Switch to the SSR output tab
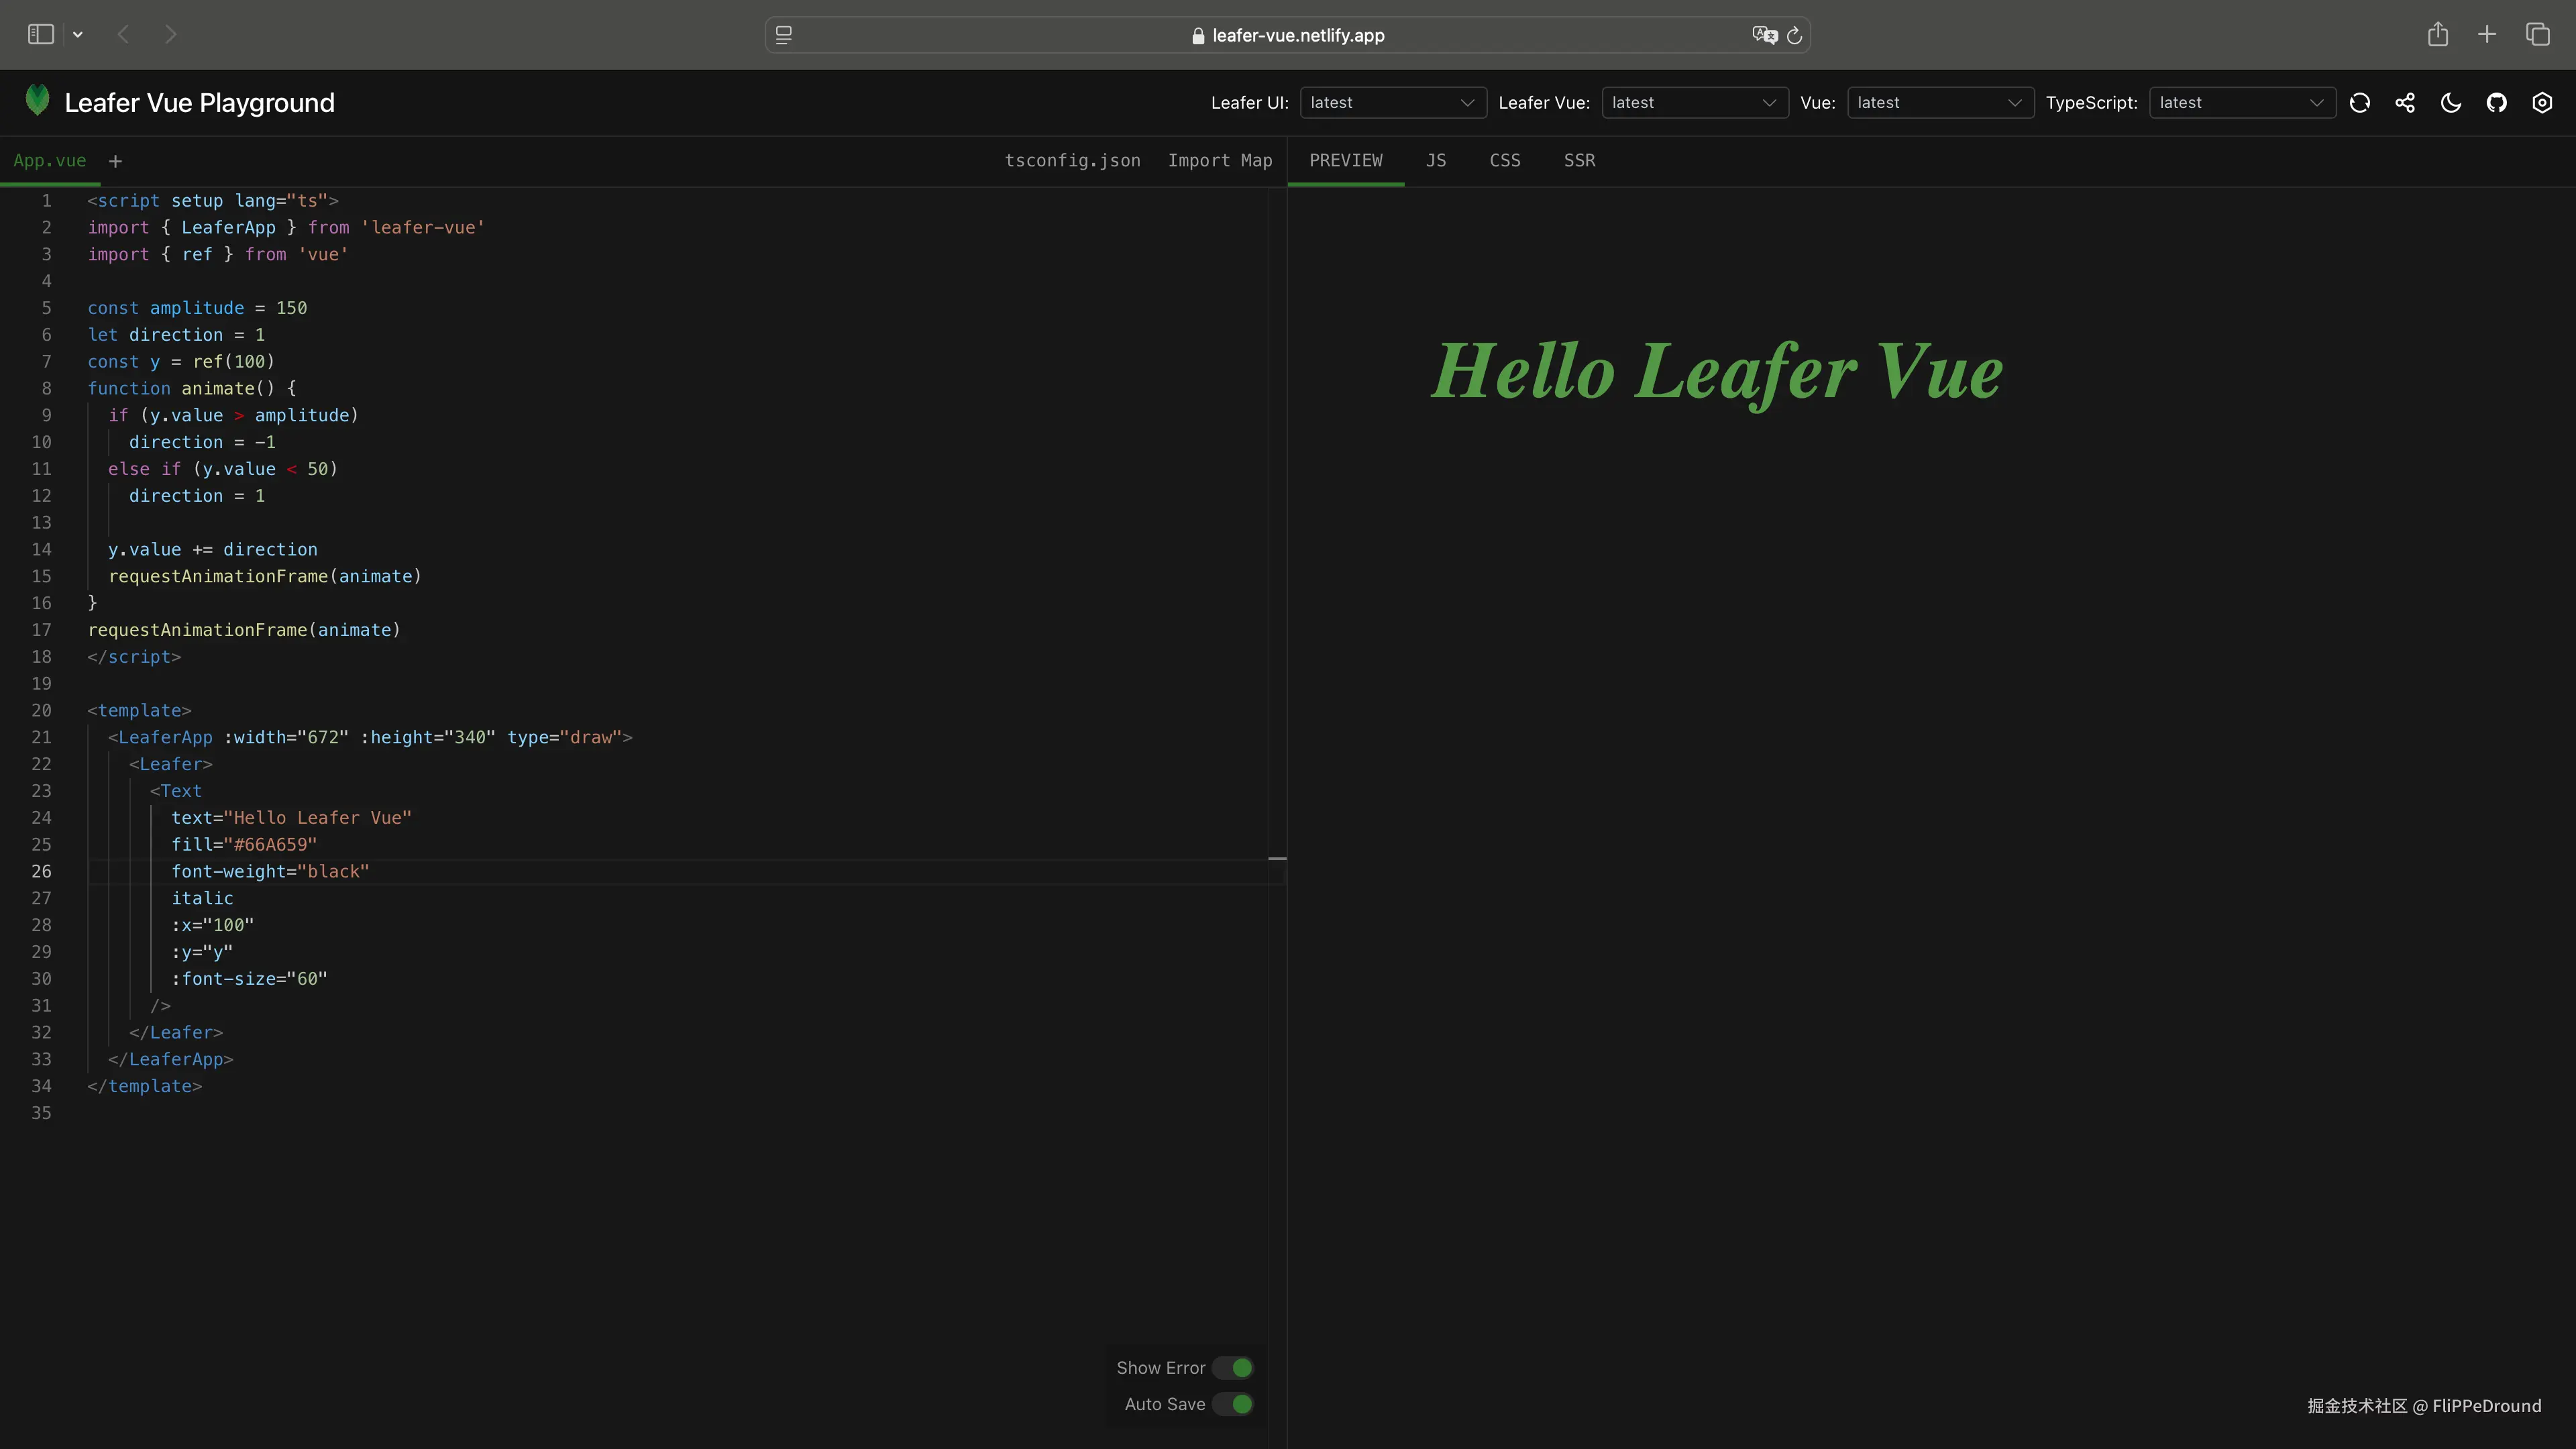 pyautogui.click(x=1579, y=161)
